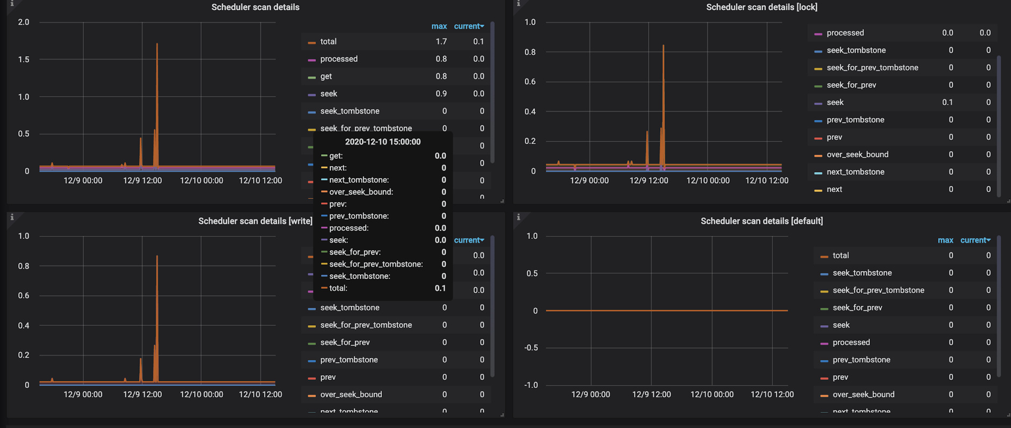Image resolution: width=1011 pixels, height=428 pixels.
Task: Click color marker of 'total' in [default] legend
Action: pyautogui.click(x=824, y=256)
